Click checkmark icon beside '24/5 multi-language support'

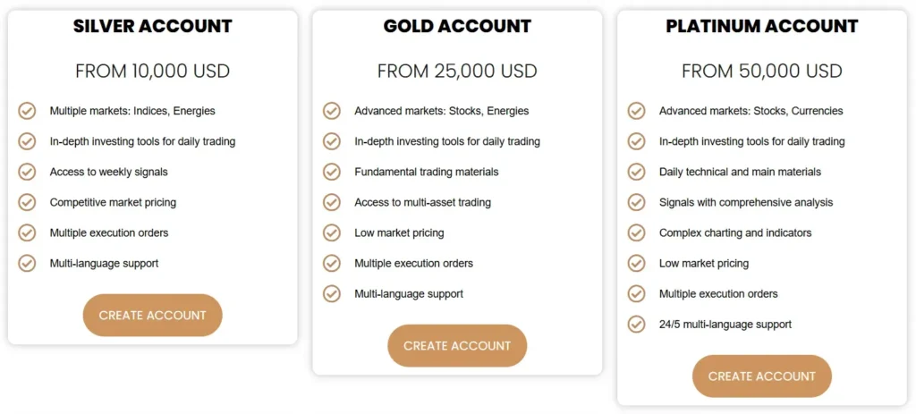point(637,324)
